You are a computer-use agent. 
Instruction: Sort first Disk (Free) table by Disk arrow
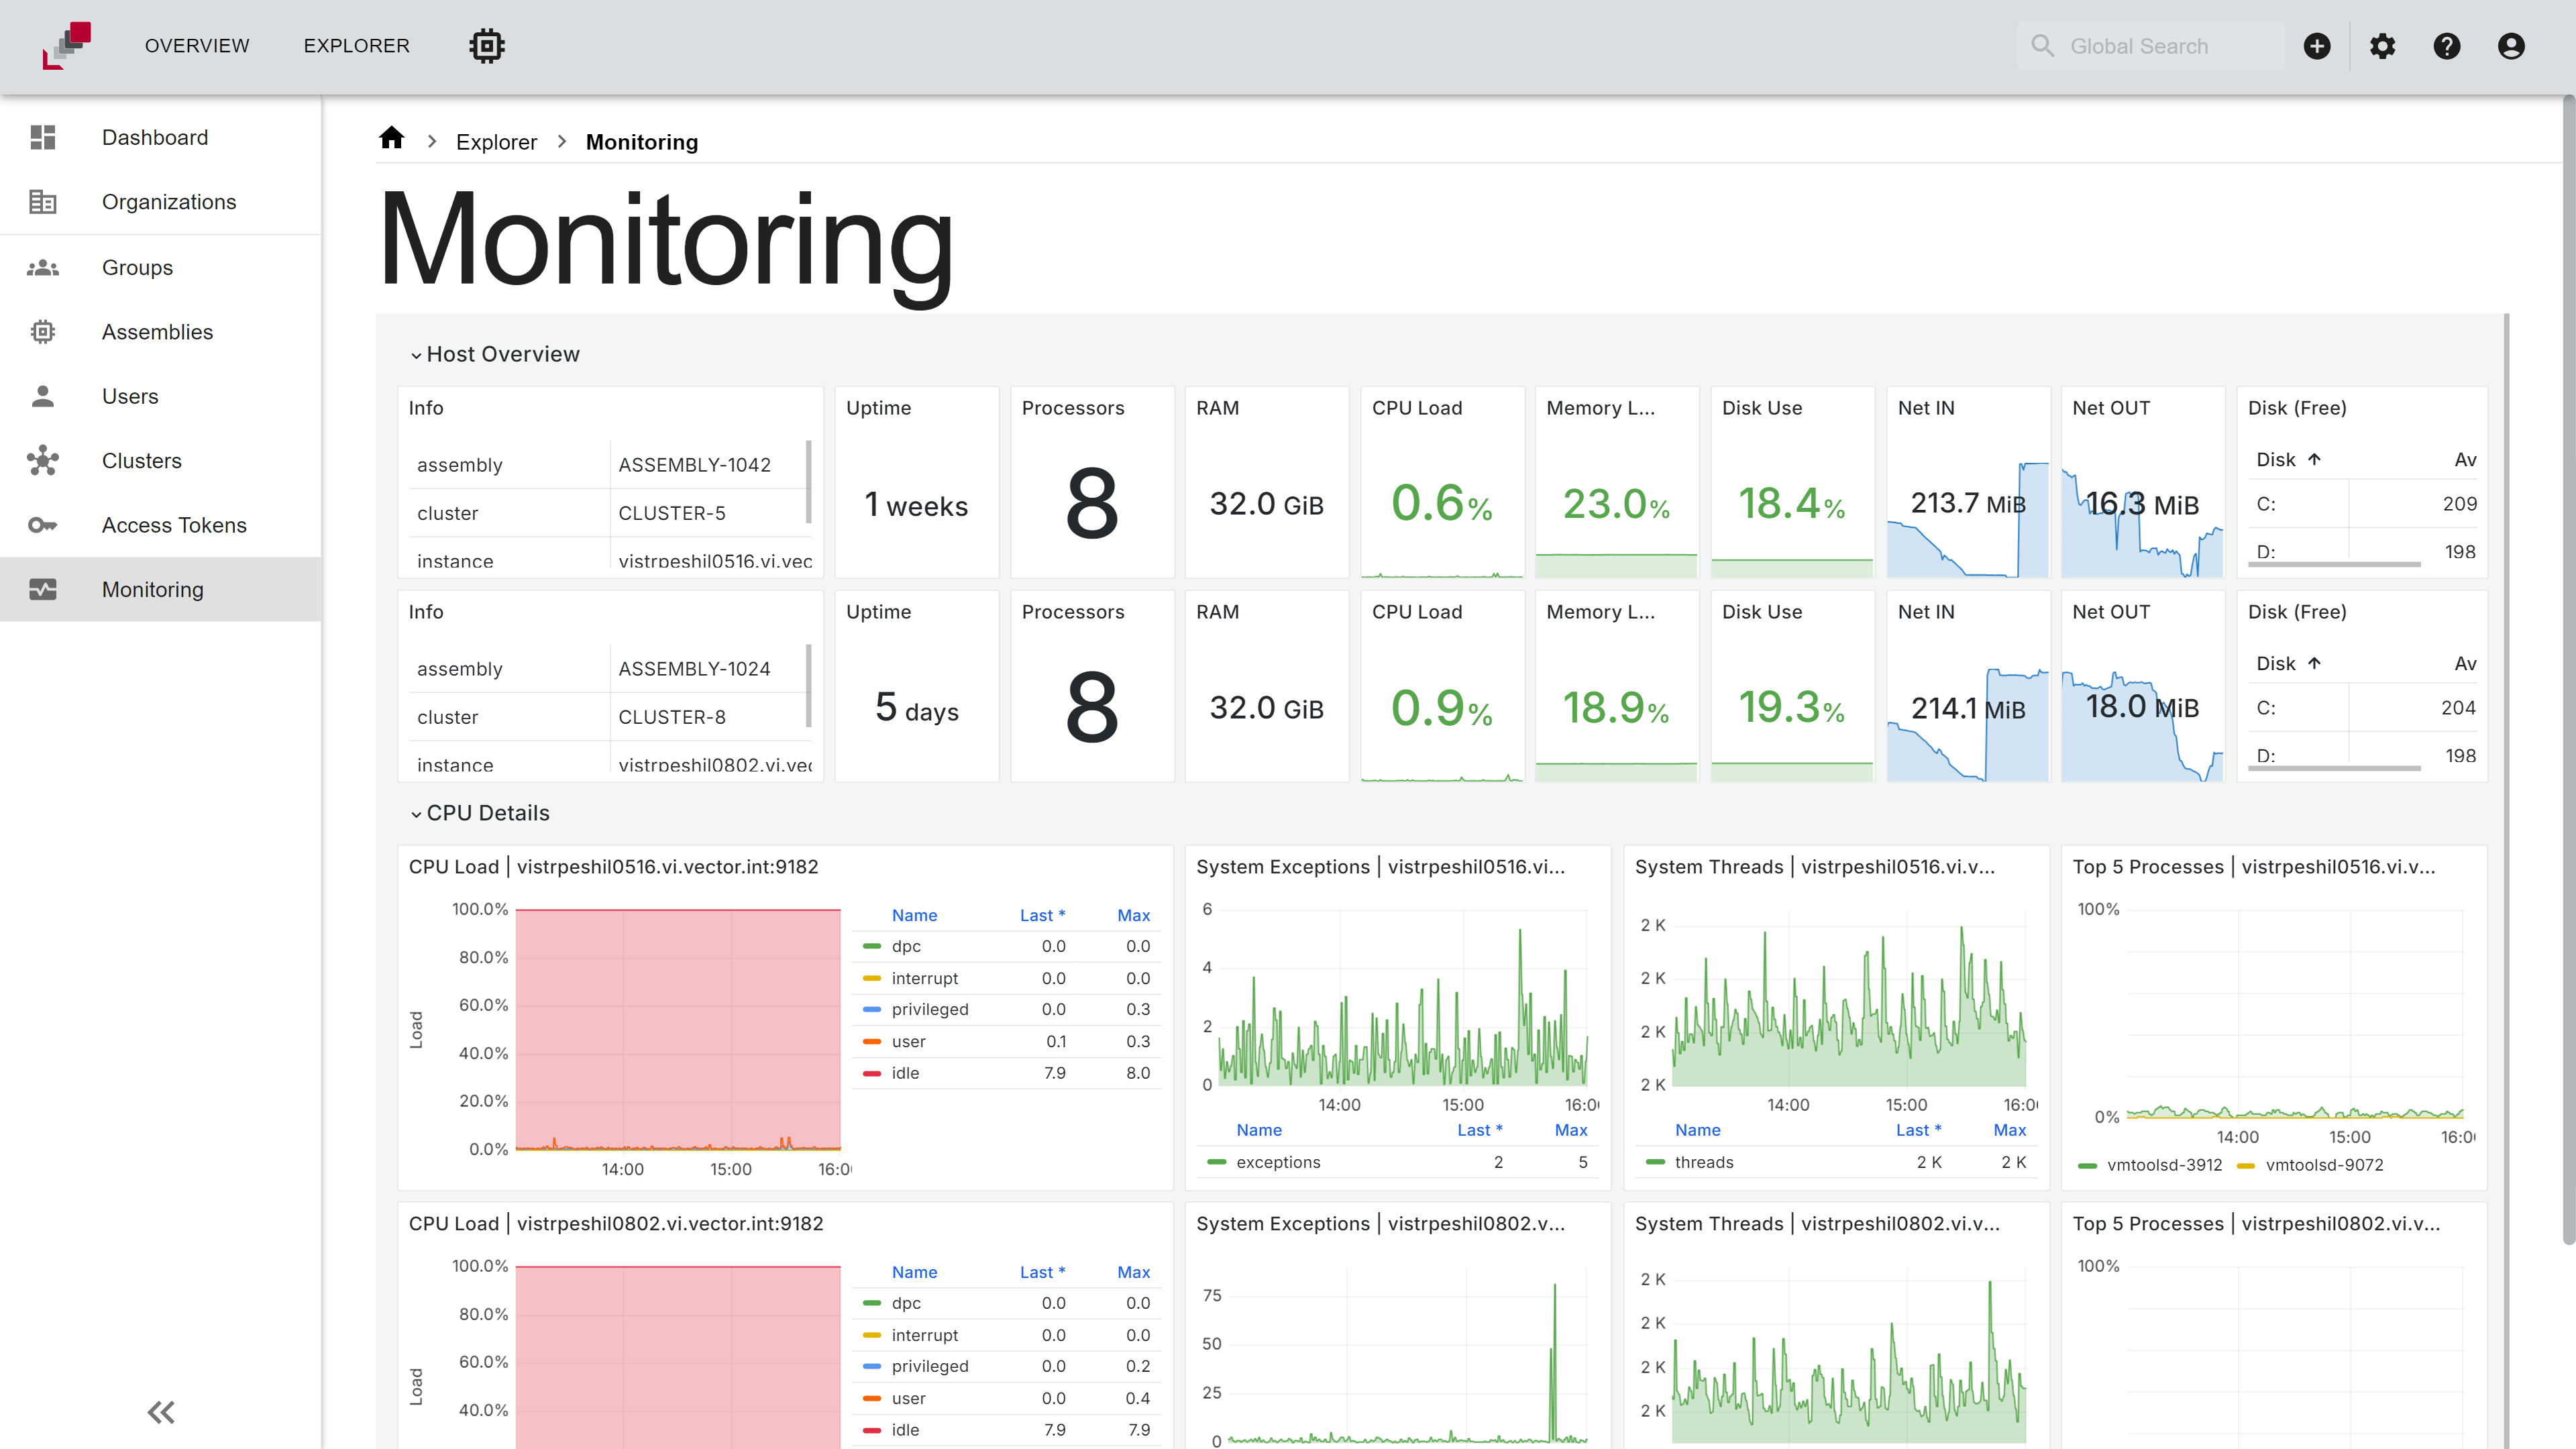coord(2314,459)
